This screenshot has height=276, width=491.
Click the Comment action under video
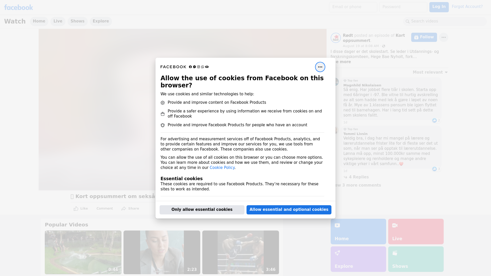pyautogui.click(x=105, y=209)
